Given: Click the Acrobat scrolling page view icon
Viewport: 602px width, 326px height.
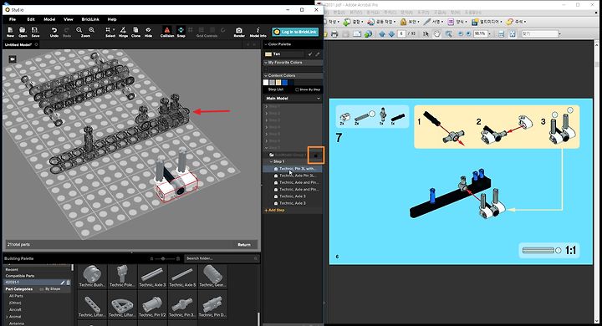Looking at the screenshot, I should coord(501,34).
